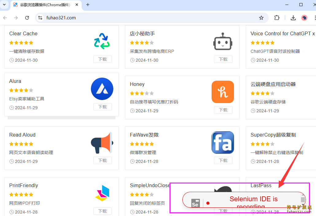Open the 店小秘助手 robot icon
The width and height of the screenshot is (316, 216).
[x=223, y=41]
